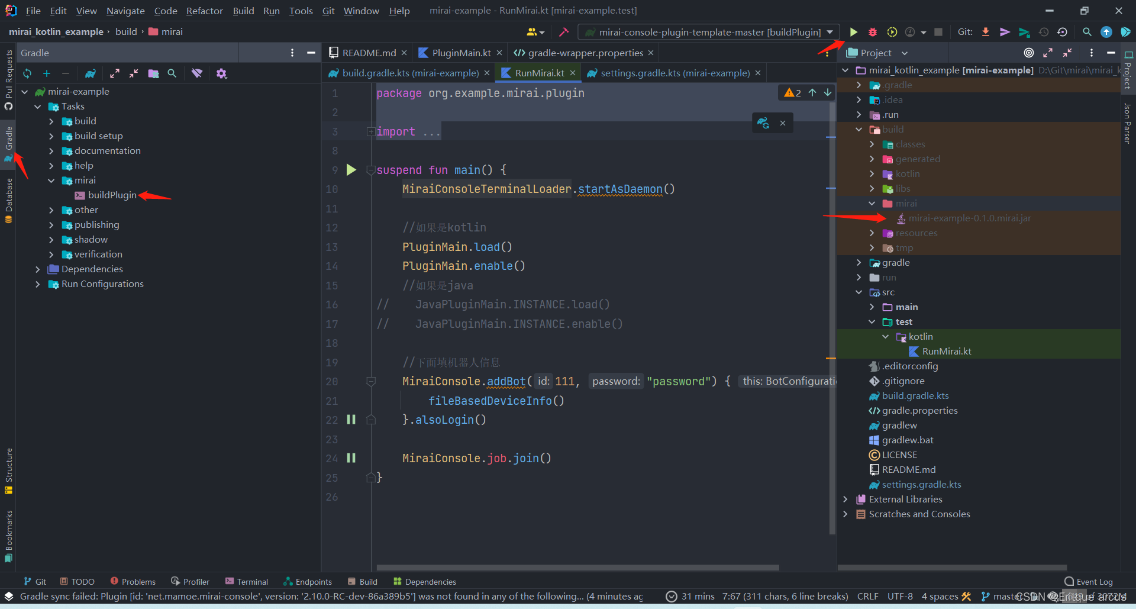Execute Gradle task using the elephant icon

[x=90, y=73]
